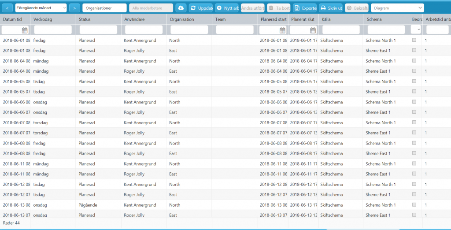
Task: Toggle checkbox in 2018-06-01 Kent Annergrund row
Action: (x=414, y=40)
